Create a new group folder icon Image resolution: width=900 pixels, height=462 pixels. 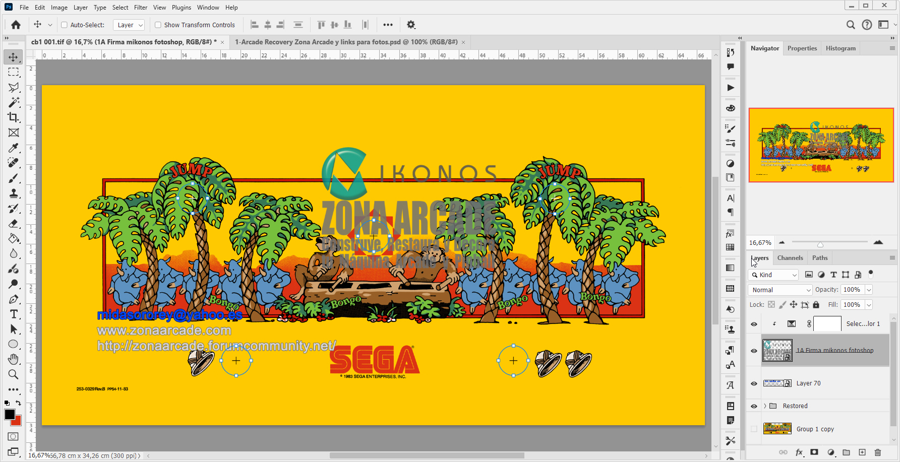pos(847,452)
